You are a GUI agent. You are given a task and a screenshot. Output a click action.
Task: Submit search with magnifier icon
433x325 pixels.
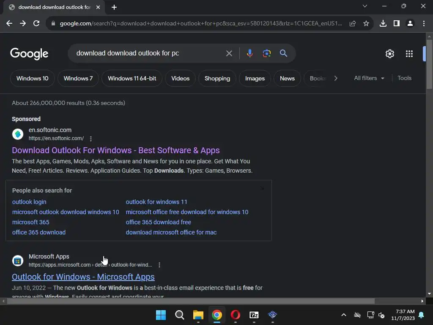284,53
